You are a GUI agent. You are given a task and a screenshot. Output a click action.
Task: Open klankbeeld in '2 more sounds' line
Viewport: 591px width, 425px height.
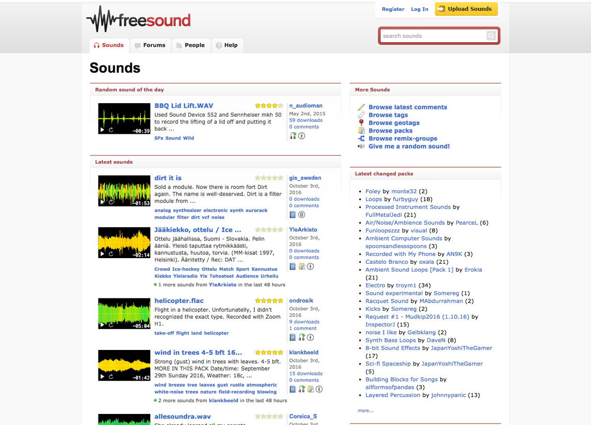coord(224,401)
